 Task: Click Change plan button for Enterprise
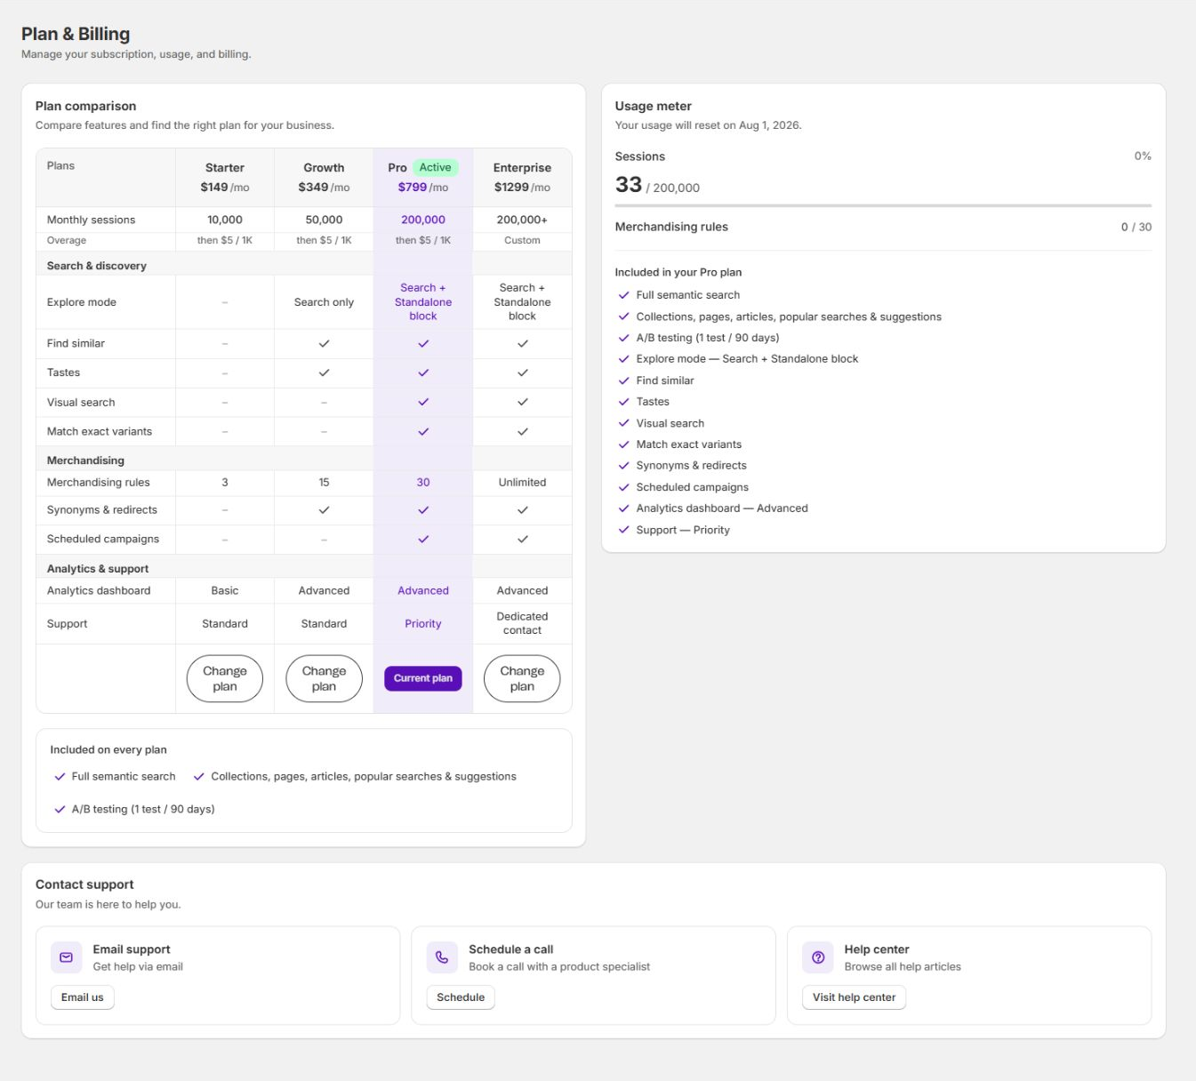522,678
